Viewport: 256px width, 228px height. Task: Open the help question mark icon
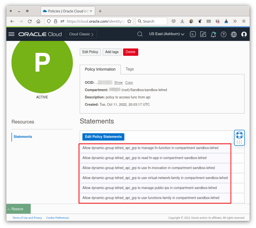223,34
